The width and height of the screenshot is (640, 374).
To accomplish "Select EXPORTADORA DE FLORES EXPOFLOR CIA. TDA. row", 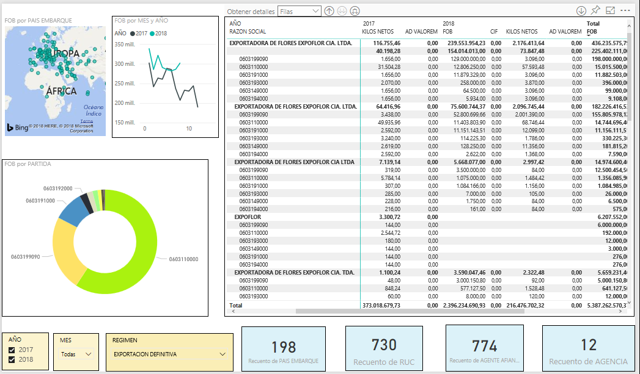I will coord(294,273).
